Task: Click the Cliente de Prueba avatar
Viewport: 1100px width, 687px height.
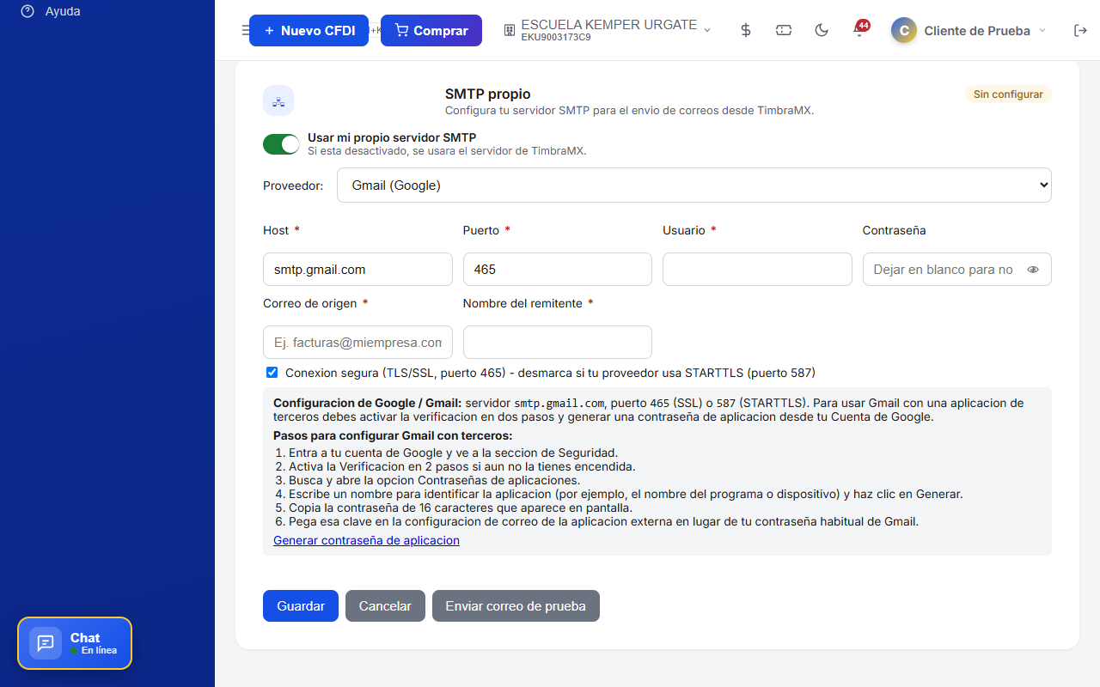Action: tap(903, 30)
